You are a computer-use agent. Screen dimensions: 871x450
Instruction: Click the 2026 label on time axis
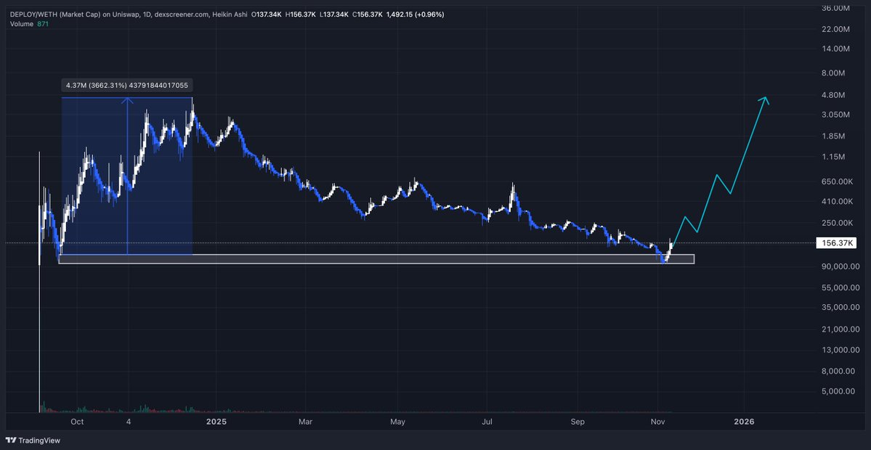(x=744, y=422)
